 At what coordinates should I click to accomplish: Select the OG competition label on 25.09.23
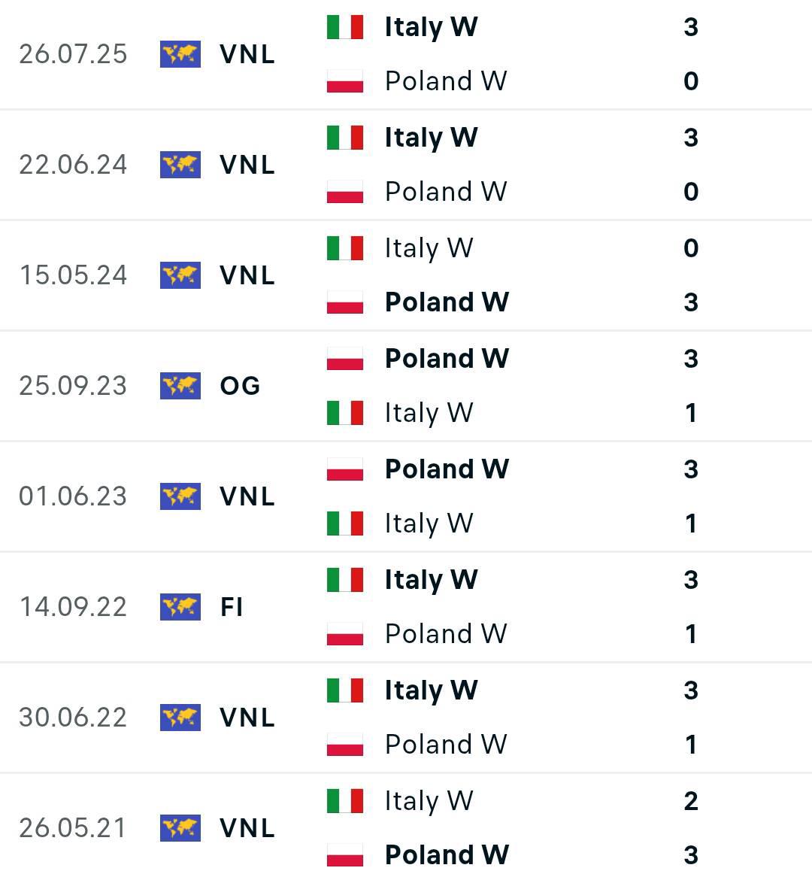tap(240, 386)
